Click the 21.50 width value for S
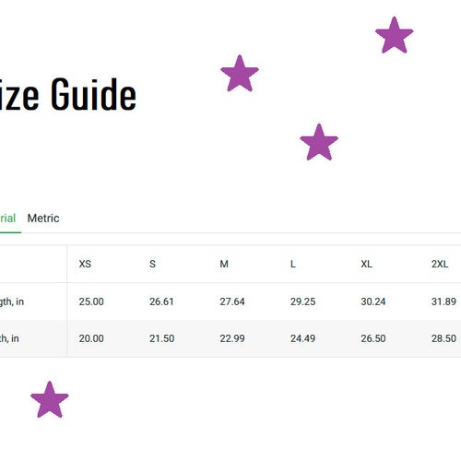Image resolution: width=461 pixels, height=461 pixels. click(162, 338)
